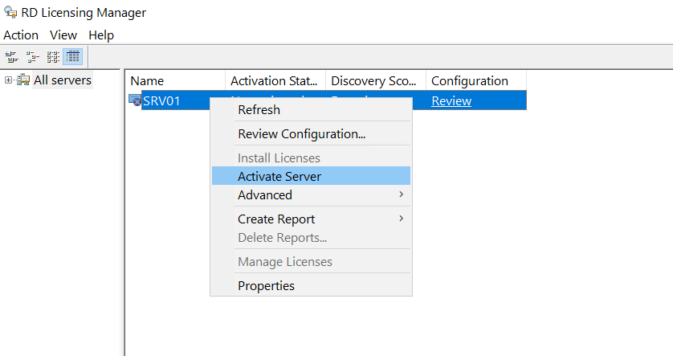Open Advanced in the context menu
Screen dimensions: 673x356
pyautogui.click(x=311, y=195)
